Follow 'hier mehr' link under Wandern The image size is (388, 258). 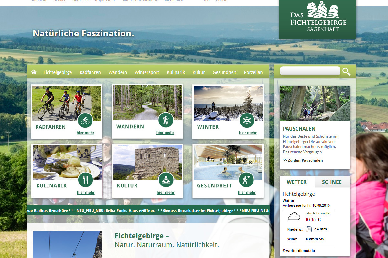(165, 132)
